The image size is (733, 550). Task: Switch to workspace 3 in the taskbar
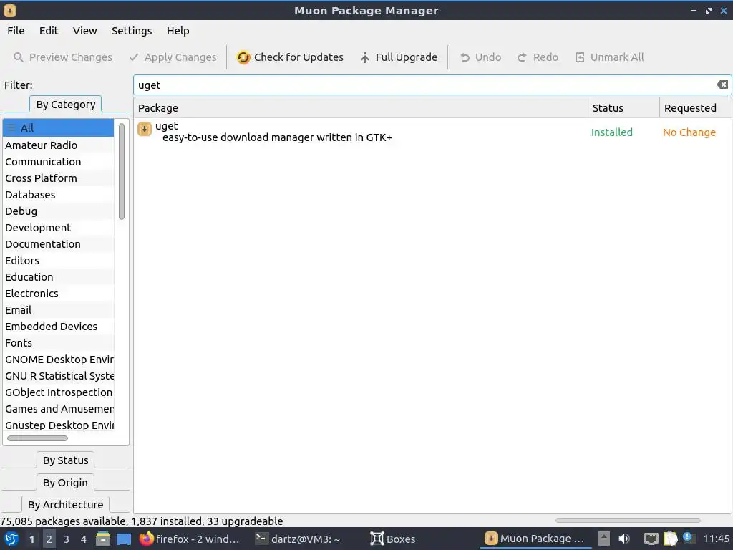coord(67,539)
